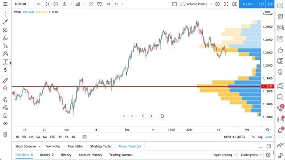The height and width of the screenshot is (160, 285).
Task: Select the price range prediction tool
Action: [5, 62]
